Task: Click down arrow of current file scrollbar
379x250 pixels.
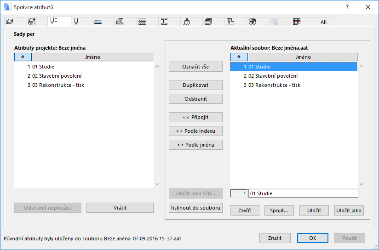Action: [x=362, y=184]
